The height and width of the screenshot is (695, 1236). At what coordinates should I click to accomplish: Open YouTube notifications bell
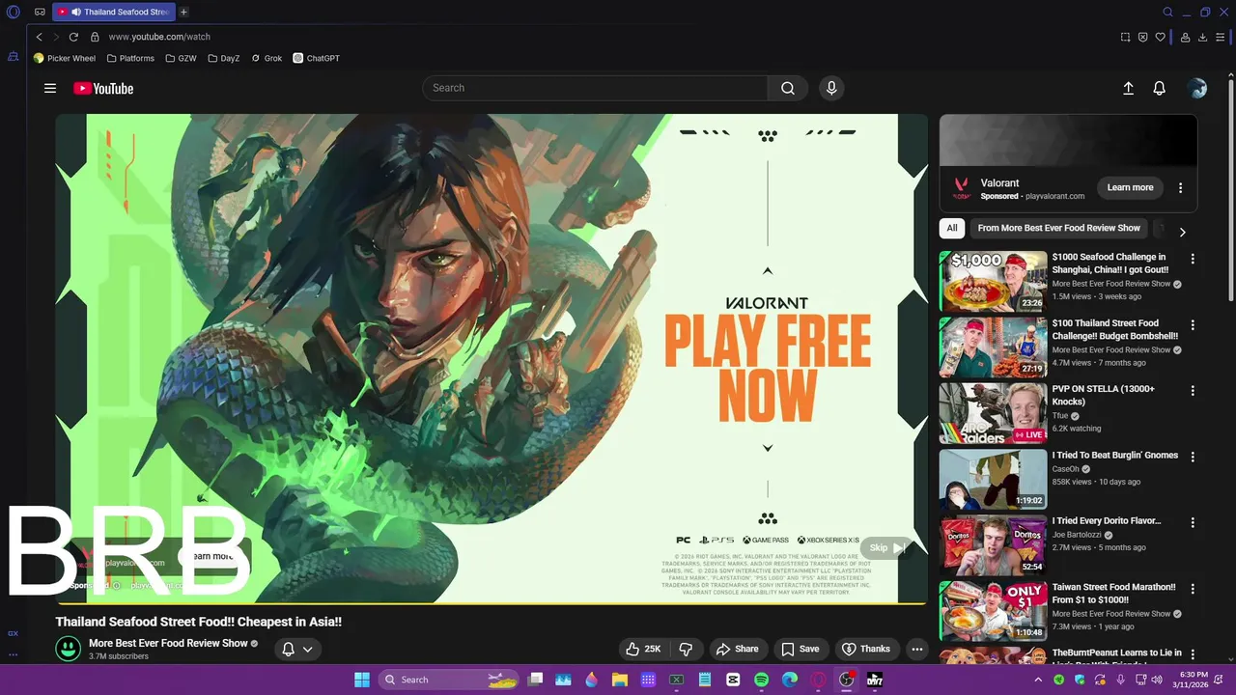(1160, 88)
